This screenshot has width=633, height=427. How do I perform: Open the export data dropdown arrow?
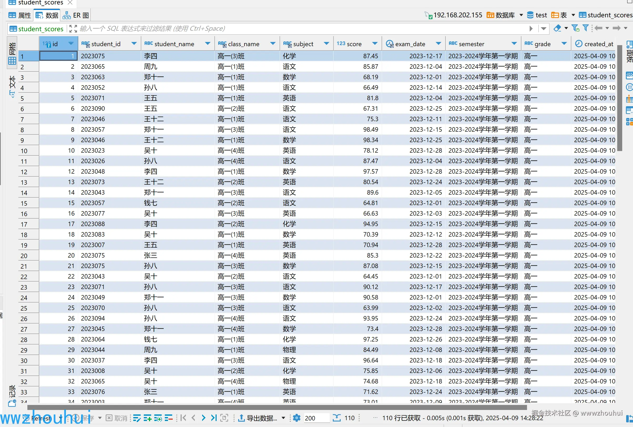(283, 418)
